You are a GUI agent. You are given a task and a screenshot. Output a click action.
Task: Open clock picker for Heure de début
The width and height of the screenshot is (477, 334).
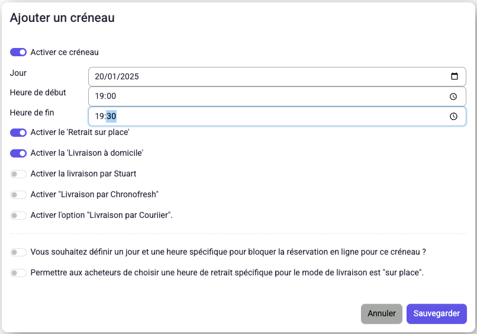click(x=453, y=97)
